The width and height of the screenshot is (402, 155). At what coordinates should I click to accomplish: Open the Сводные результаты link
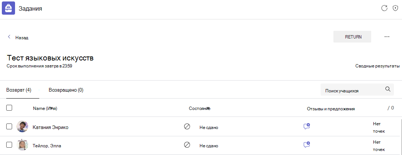[377, 66]
